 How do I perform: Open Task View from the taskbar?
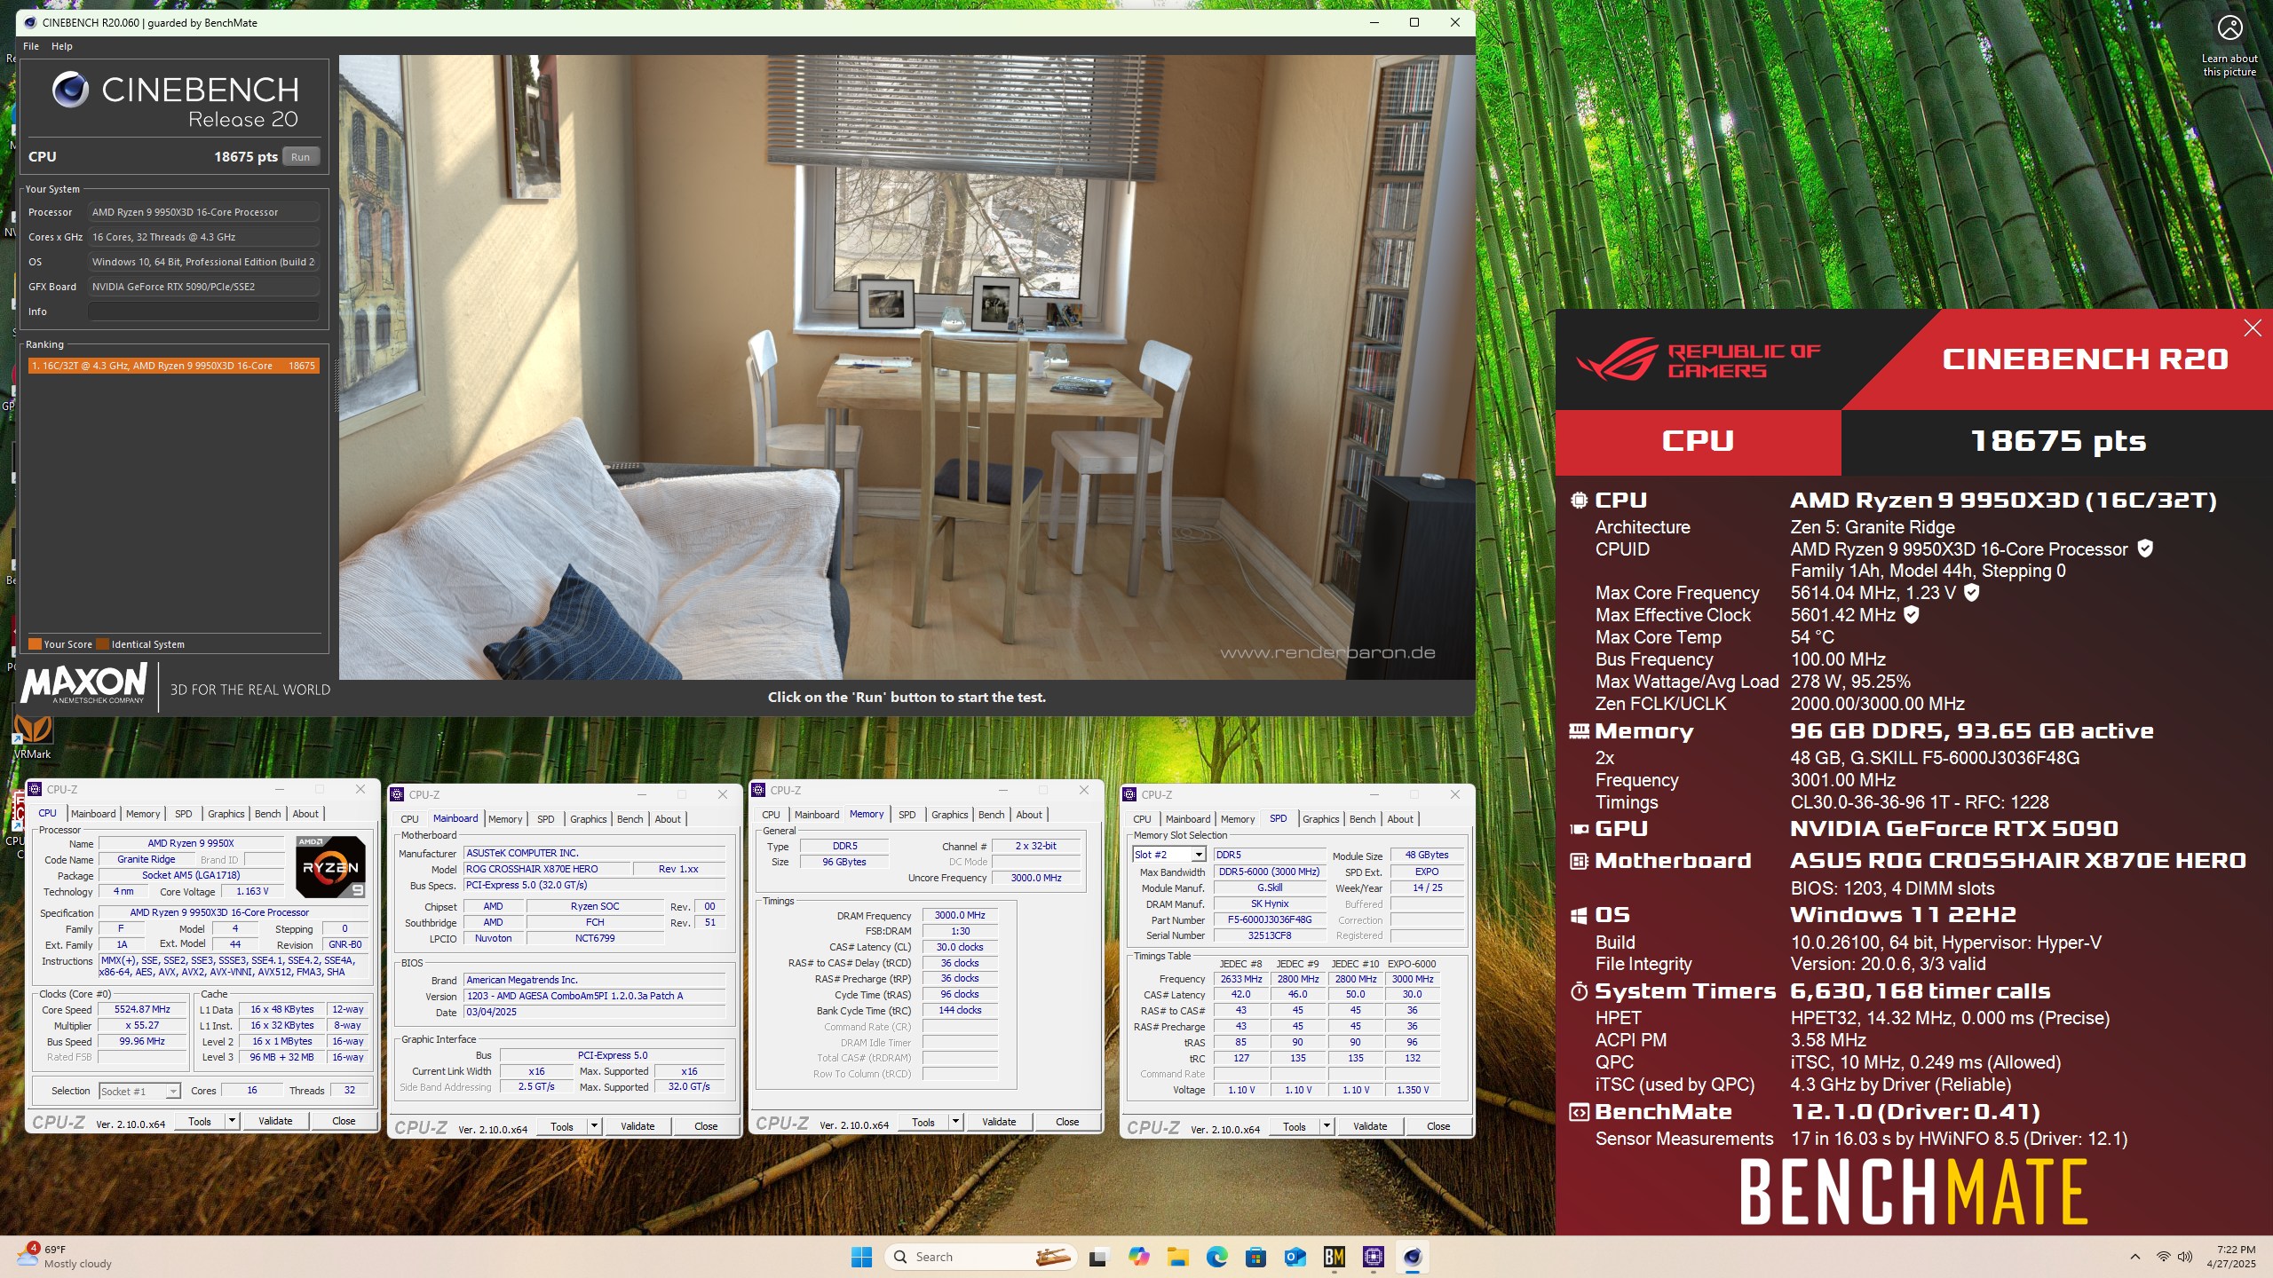(1099, 1257)
